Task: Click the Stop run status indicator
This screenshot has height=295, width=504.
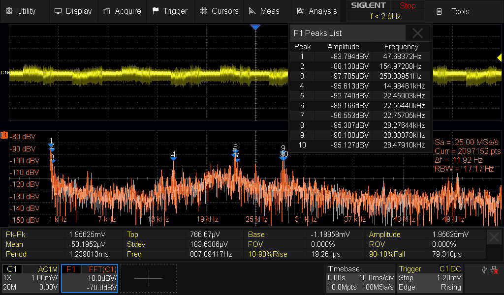Action: click(x=407, y=6)
